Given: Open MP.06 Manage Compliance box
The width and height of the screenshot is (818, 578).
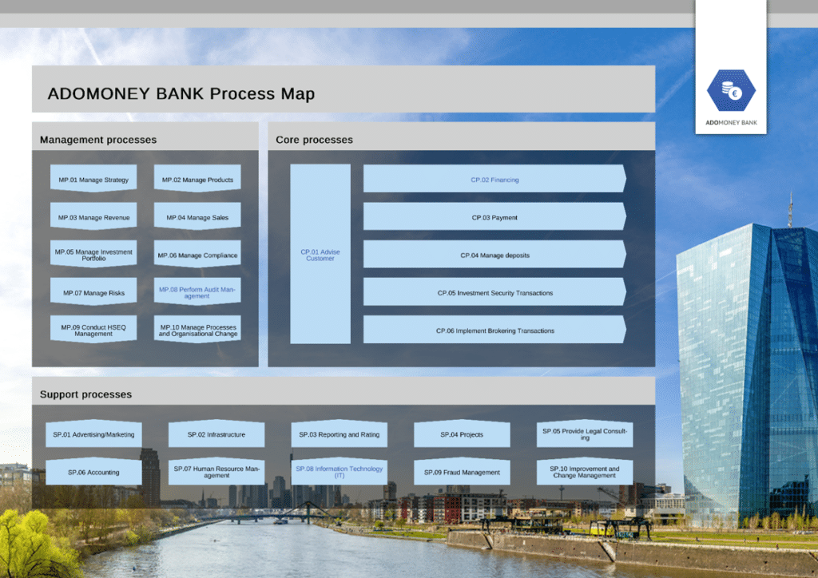Looking at the screenshot, I should [x=197, y=255].
